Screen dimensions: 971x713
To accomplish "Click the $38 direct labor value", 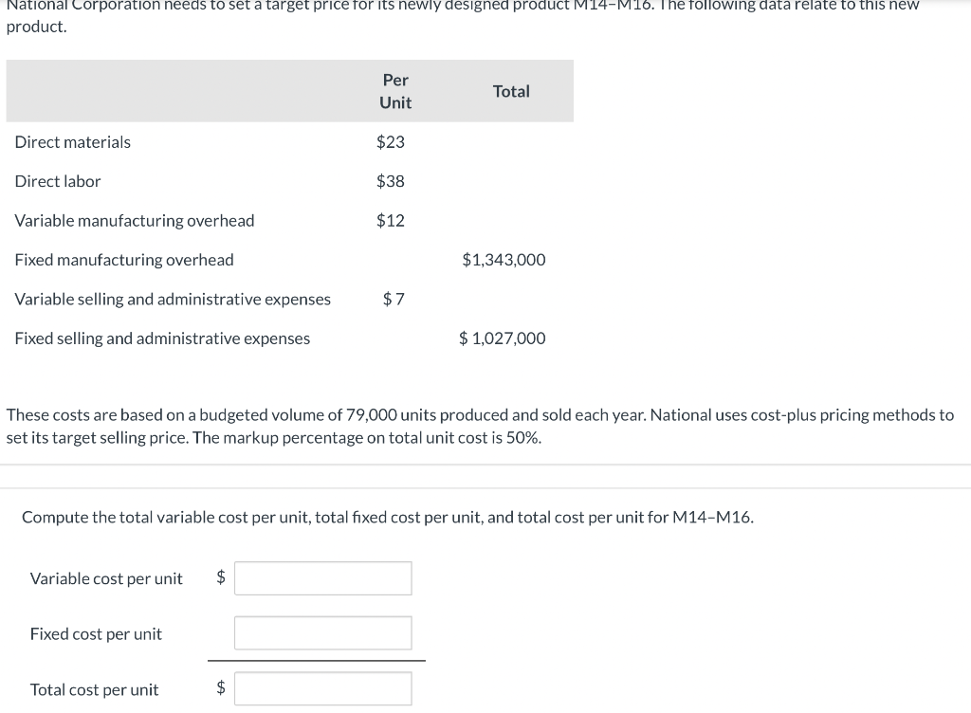I will 390,181.
